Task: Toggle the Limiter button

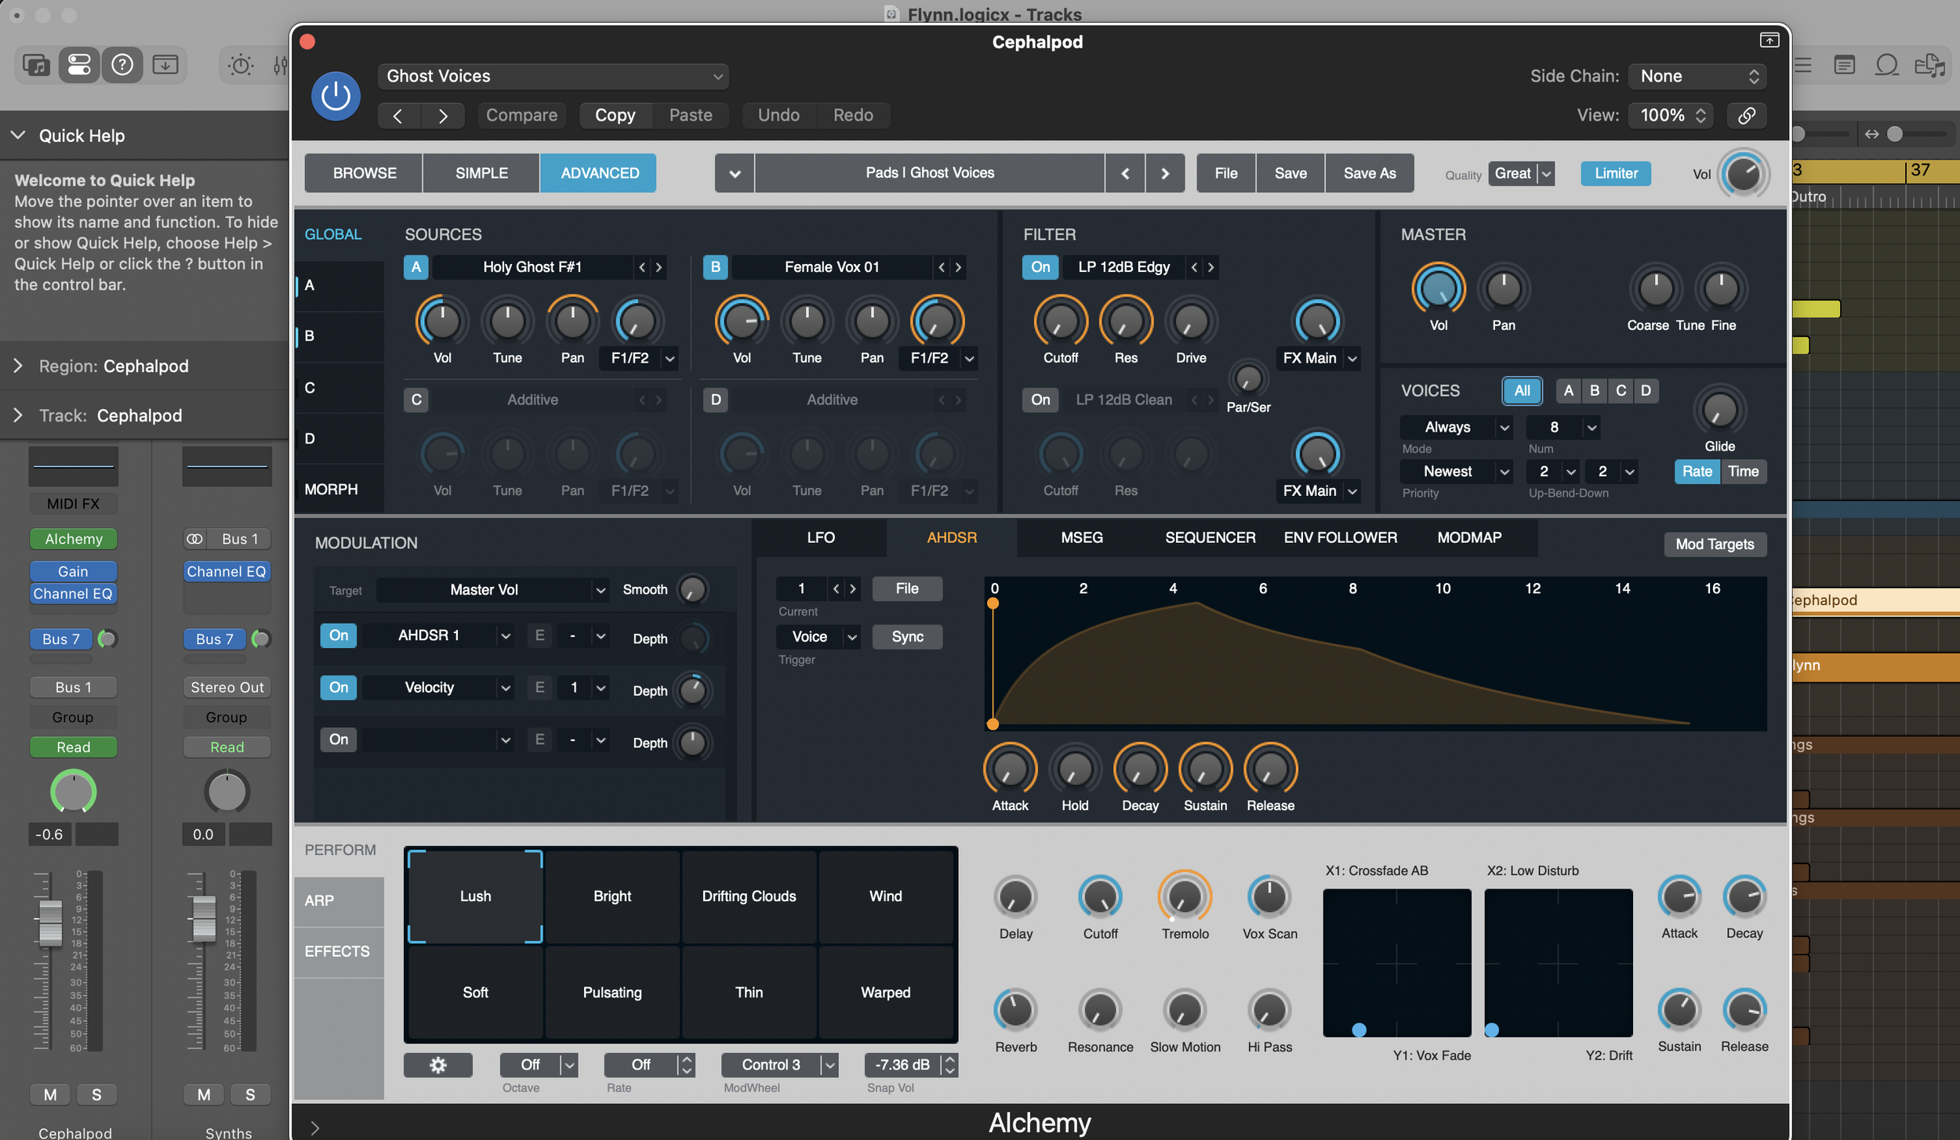Action: click(1615, 173)
